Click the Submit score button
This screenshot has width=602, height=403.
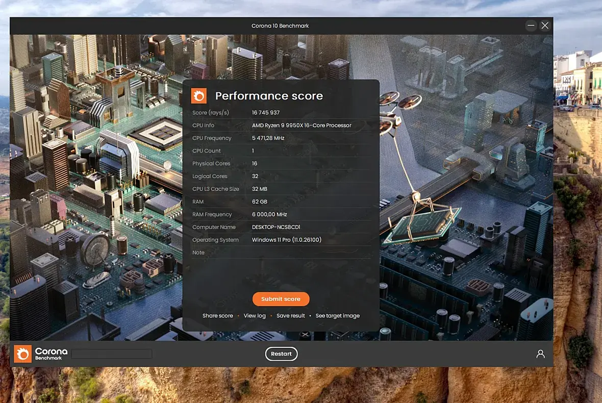281,299
